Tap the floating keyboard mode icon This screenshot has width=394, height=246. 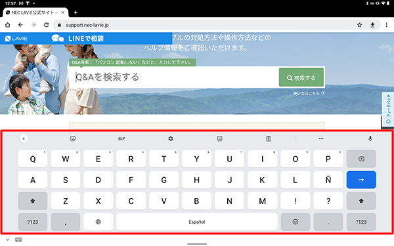(219, 138)
